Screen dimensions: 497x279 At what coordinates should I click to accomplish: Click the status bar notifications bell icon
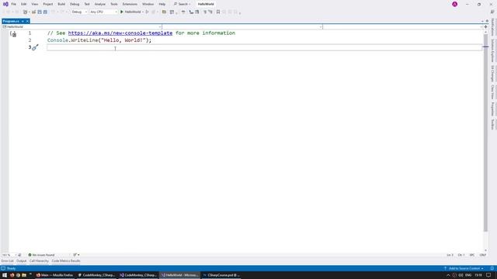click(492, 268)
